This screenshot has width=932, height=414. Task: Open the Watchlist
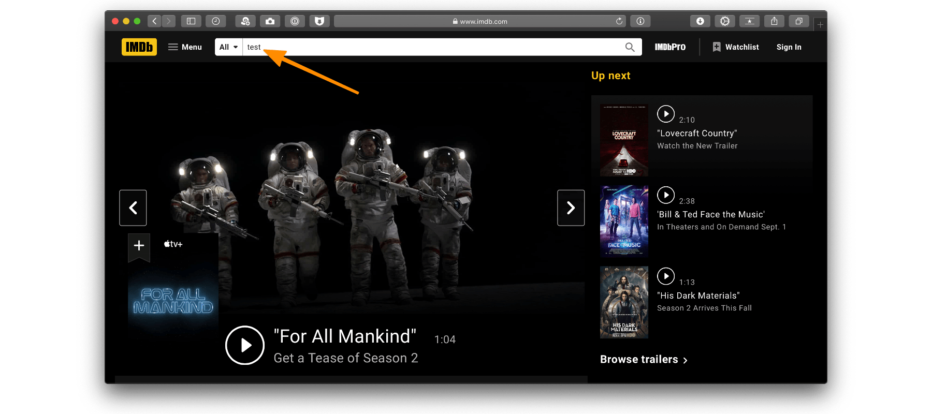click(x=736, y=47)
